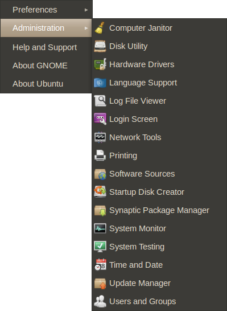Click the Update Manager arrow box icon
Viewport: 227px width, 311px height.
pos(100,283)
